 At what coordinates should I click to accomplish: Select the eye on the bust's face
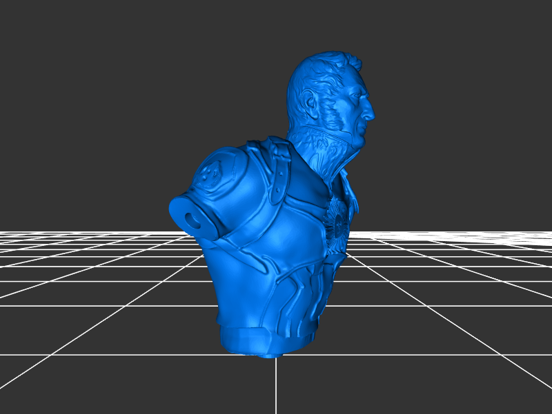pyautogui.click(x=359, y=96)
